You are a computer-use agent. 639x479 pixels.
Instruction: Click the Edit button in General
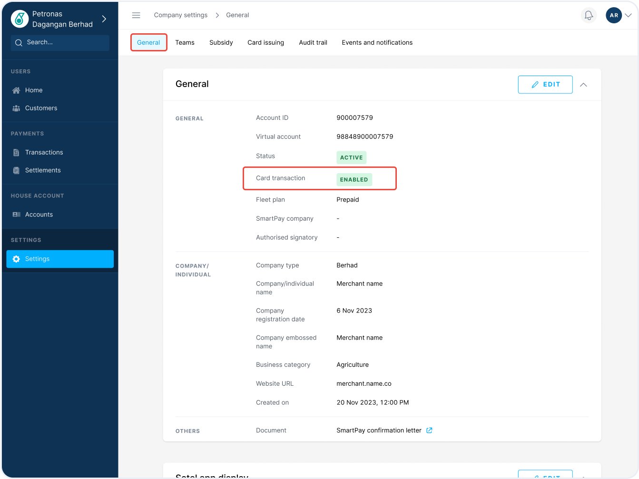[545, 85]
